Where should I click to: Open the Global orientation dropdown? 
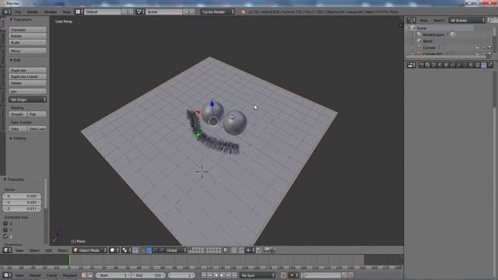(177, 250)
